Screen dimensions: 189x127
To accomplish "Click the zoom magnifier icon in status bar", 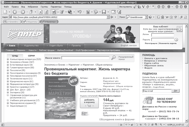I will point(161,125).
